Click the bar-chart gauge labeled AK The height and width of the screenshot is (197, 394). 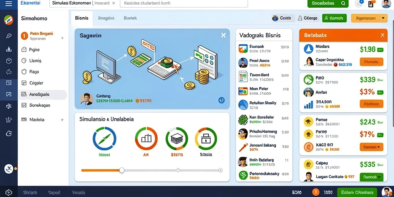click(x=146, y=139)
